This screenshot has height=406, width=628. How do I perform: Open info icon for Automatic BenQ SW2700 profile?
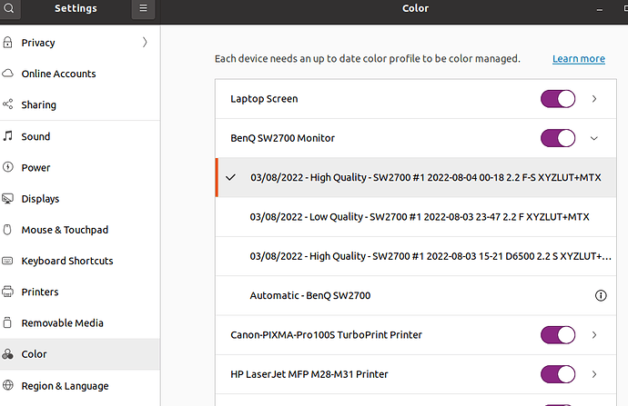pyautogui.click(x=601, y=295)
